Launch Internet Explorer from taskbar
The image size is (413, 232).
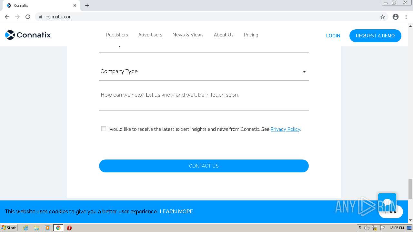[26, 228]
